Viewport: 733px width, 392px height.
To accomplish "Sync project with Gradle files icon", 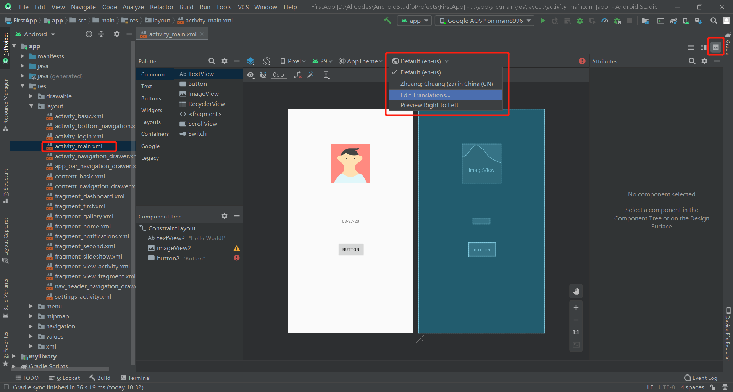I will coord(673,21).
